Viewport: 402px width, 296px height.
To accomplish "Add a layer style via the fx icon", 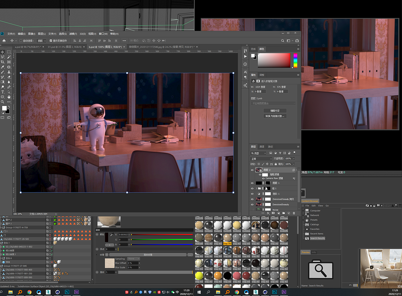I will [x=268, y=213].
